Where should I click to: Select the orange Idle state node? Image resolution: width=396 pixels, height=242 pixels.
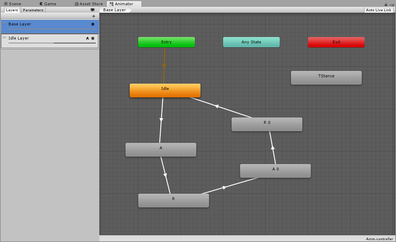pos(165,90)
